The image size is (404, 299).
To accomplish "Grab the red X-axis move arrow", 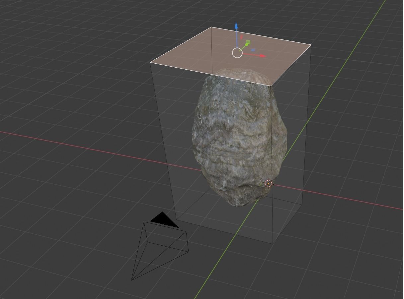I will coord(263,56).
